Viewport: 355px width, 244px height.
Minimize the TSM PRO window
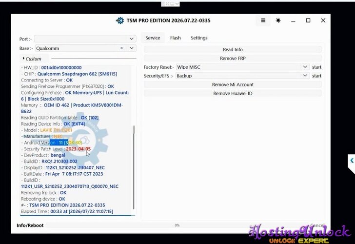pyautogui.click(x=293, y=20)
